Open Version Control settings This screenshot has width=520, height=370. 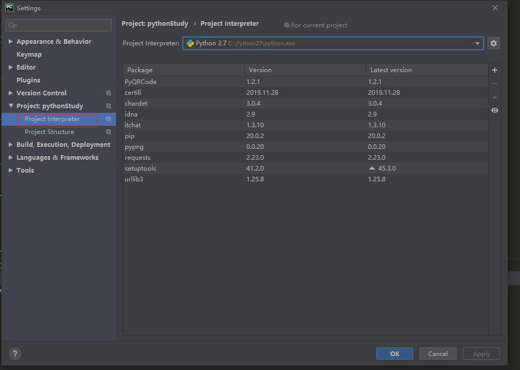click(x=41, y=93)
